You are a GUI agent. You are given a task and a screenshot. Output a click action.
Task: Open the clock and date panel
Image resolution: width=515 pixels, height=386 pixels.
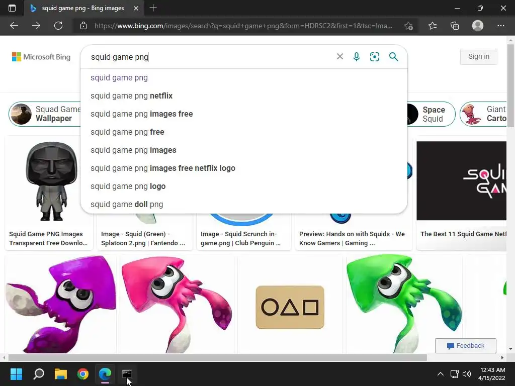491,374
